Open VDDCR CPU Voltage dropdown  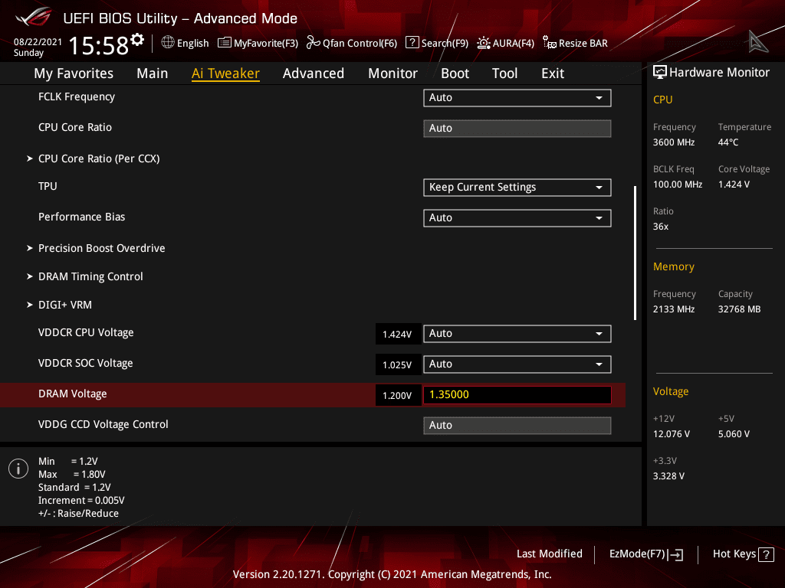tap(517, 334)
